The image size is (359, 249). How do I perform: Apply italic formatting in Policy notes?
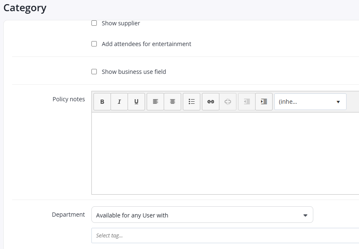coord(119,102)
